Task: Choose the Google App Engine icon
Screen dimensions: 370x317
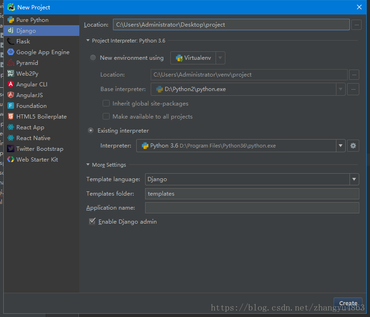Action: [x=11, y=52]
